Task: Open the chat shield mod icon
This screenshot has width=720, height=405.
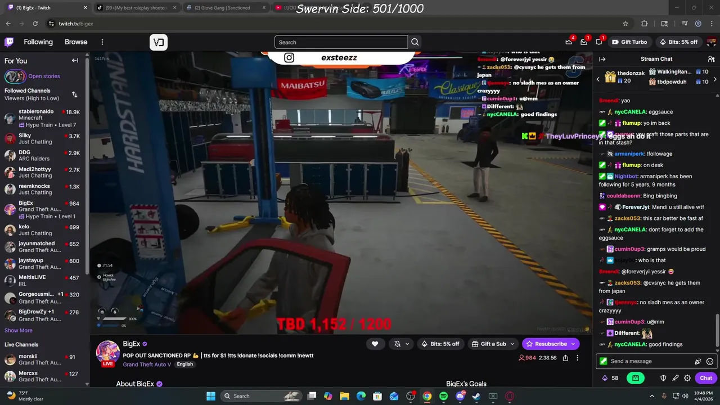Action: [663, 378]
